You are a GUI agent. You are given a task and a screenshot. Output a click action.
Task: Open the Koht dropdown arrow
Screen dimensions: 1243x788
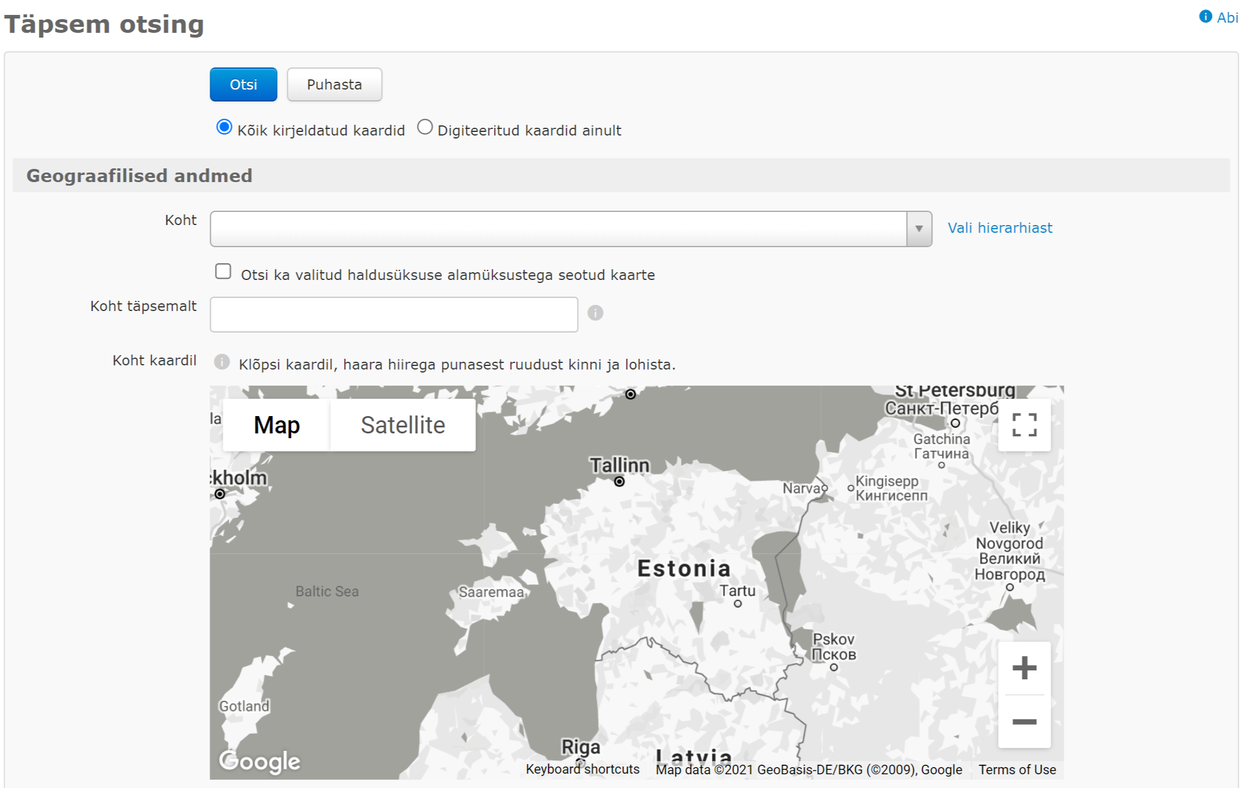click(x=919, y=229)
